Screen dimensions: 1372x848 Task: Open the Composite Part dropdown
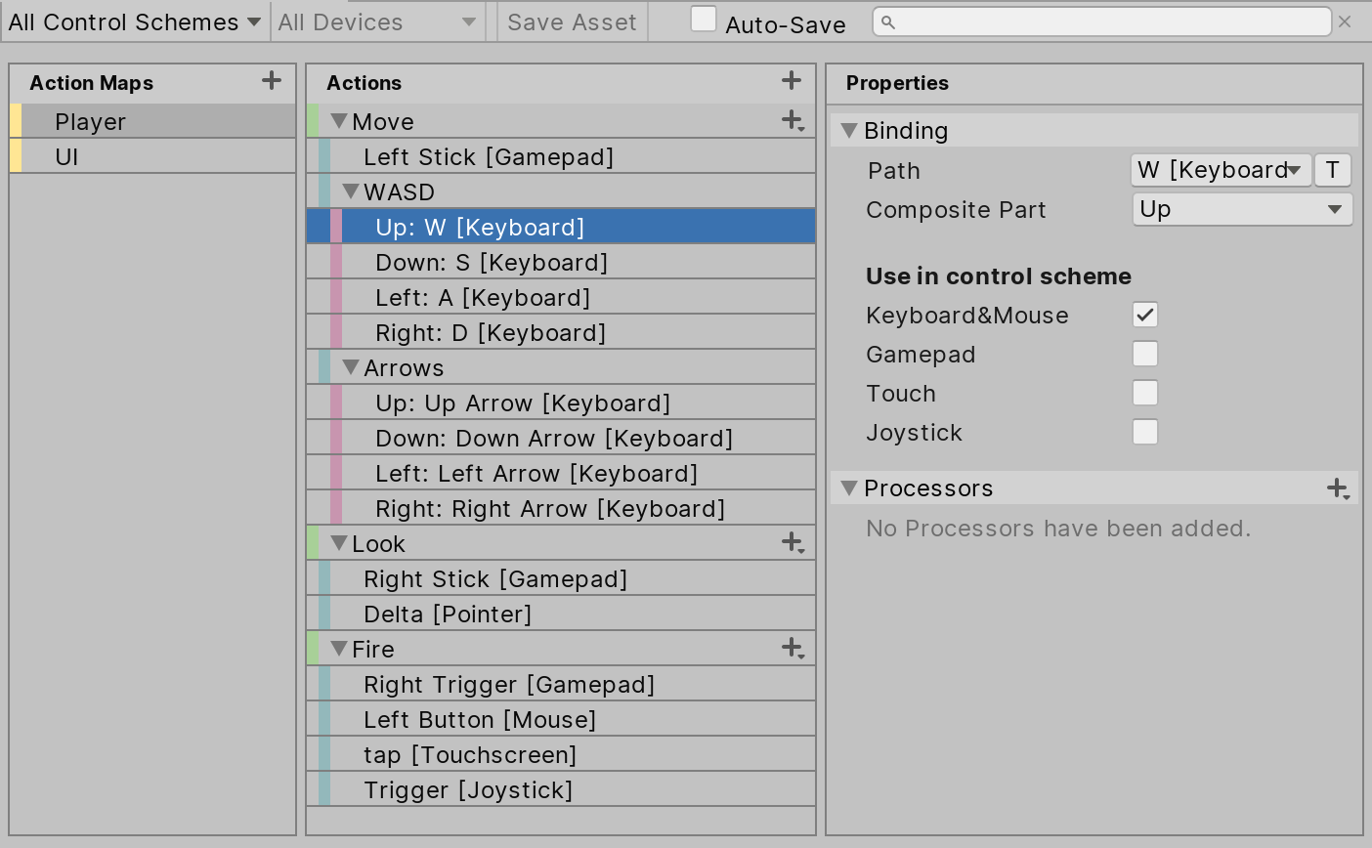click(x=1242, y=209)
